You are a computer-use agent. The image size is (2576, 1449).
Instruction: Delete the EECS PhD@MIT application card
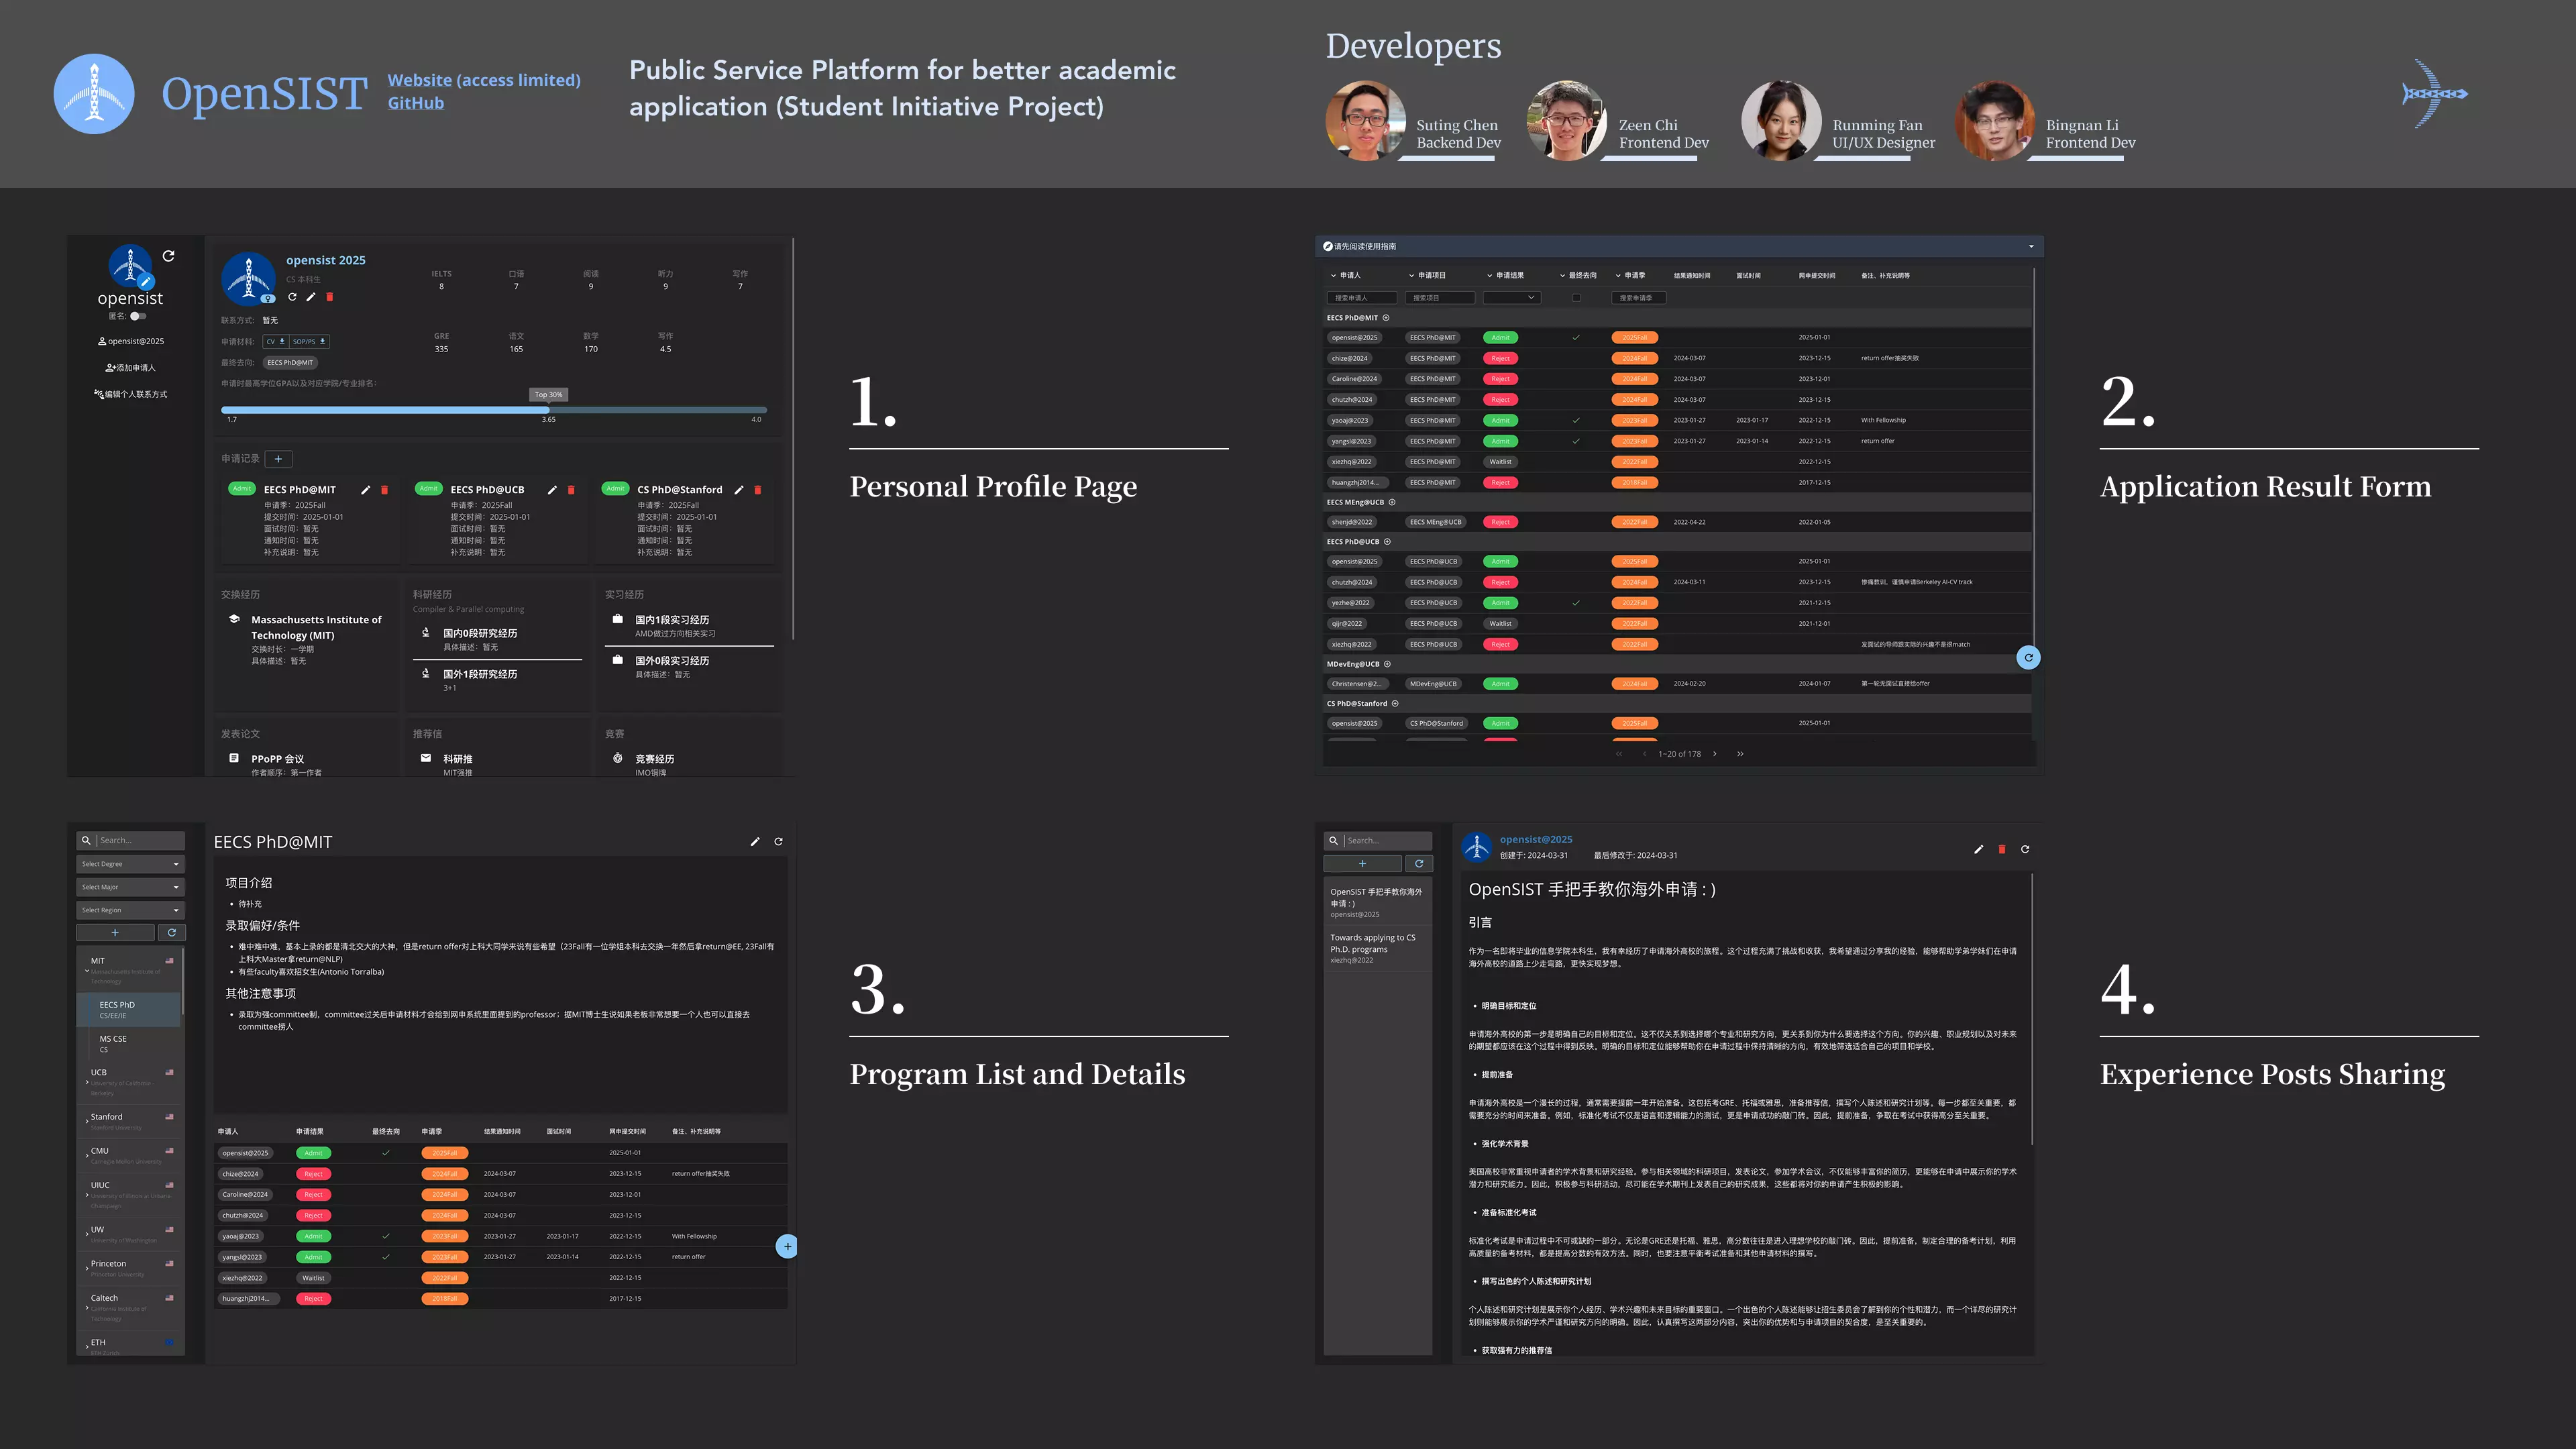click(x=384, y=490)
